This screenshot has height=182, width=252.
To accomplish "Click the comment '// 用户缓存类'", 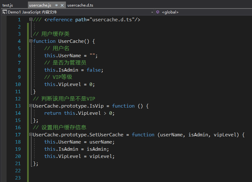I will click(x=51, y=34).
